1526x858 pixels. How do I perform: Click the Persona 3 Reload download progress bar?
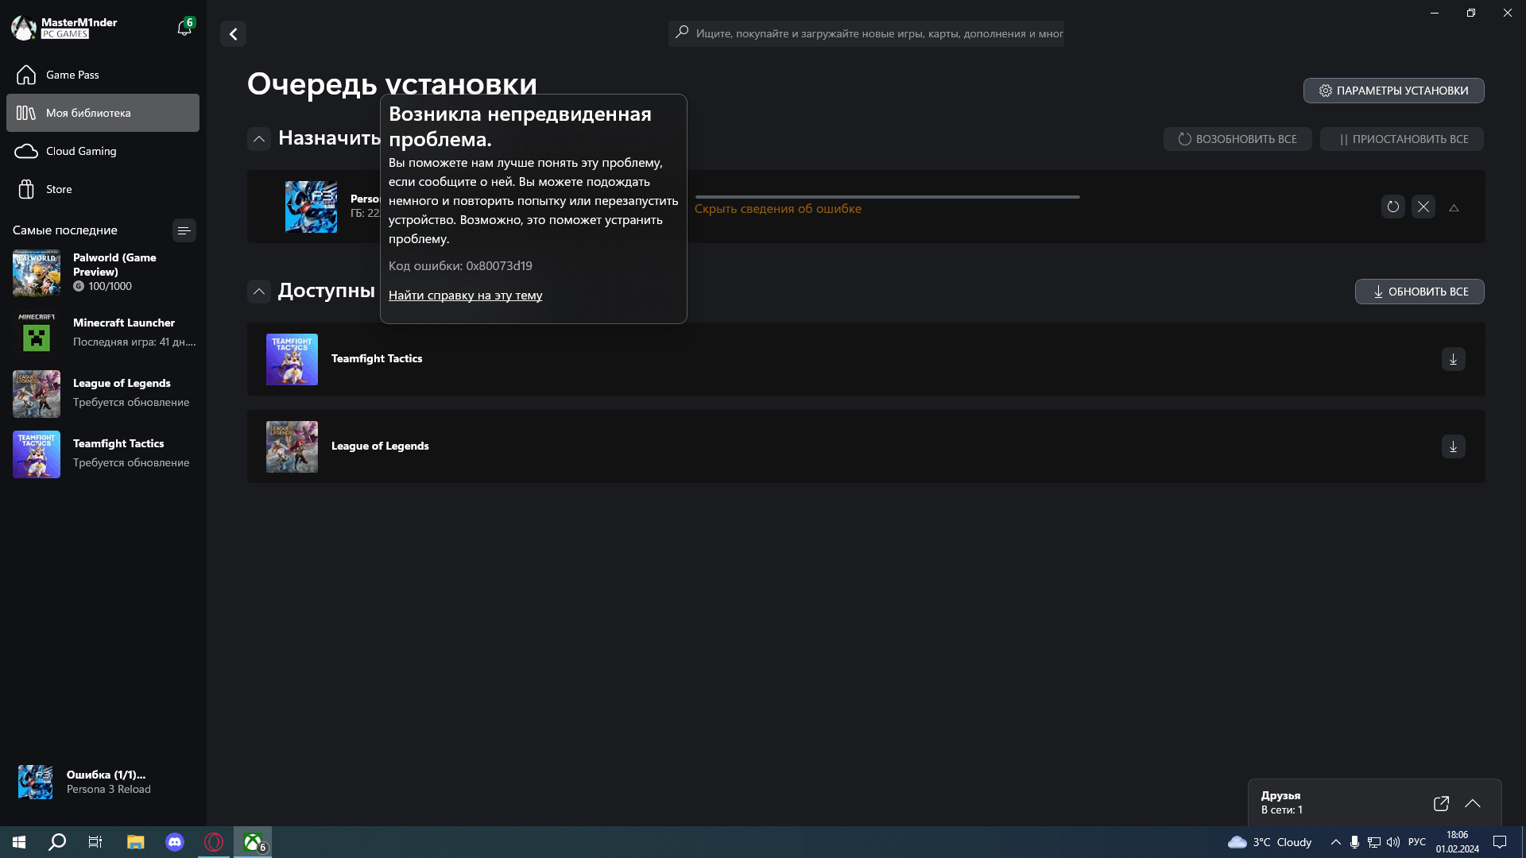pyautogui.click(x=887, y=197)
